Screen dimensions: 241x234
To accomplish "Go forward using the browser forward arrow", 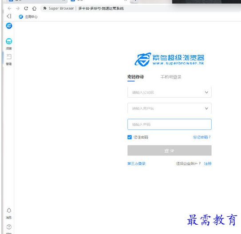I will (18, 8).
